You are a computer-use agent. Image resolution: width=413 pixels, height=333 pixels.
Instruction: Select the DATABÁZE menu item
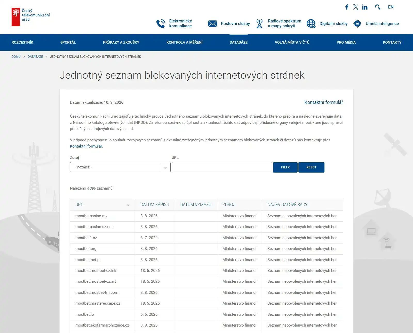click(239, 42)
